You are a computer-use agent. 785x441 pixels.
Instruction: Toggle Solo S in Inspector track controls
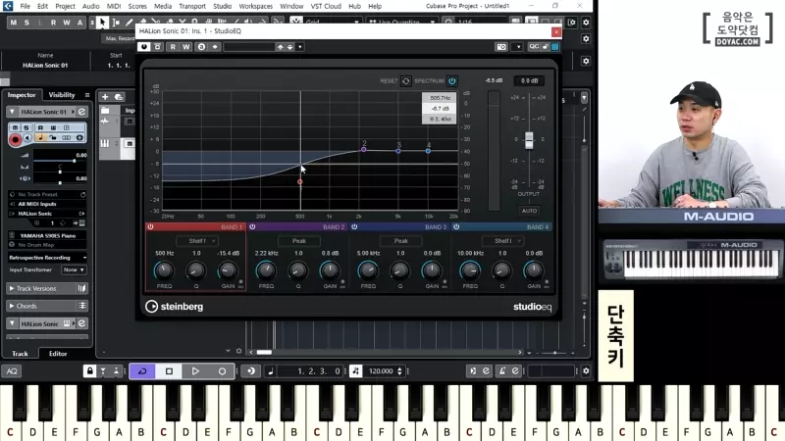pyautogui.click(x=26, y=128)
